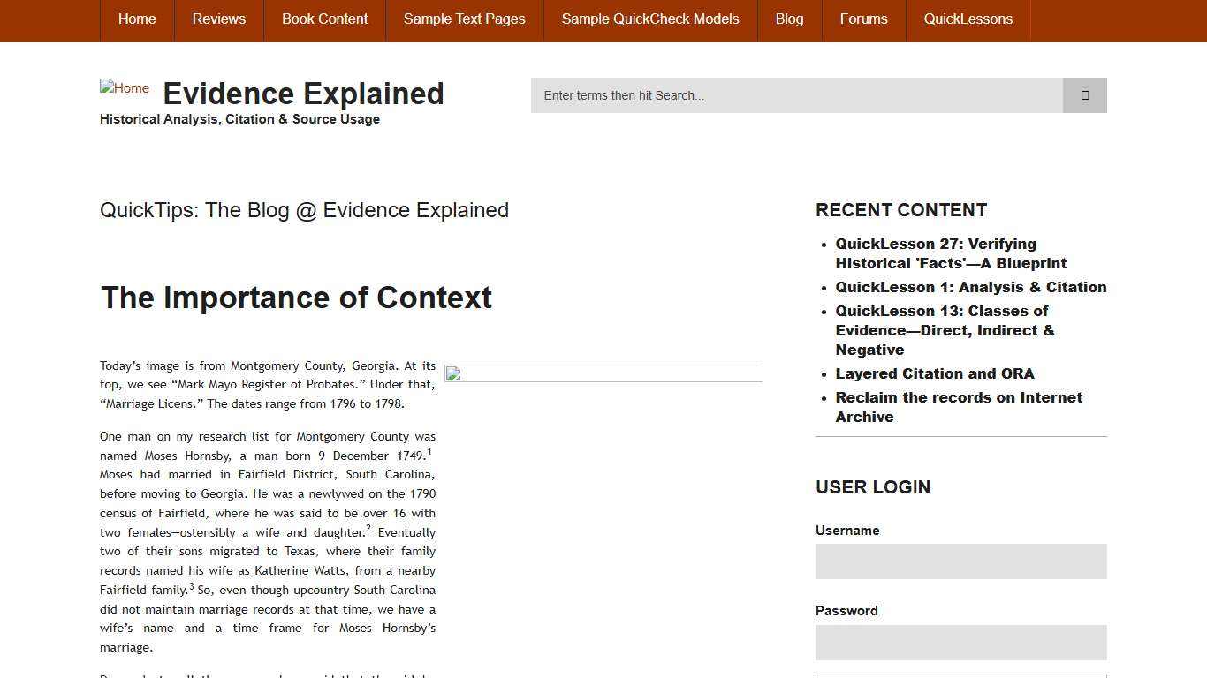Open footnote 1 superscript link
This screenshot has height=678, width=1207.
[x=430, y=450]
